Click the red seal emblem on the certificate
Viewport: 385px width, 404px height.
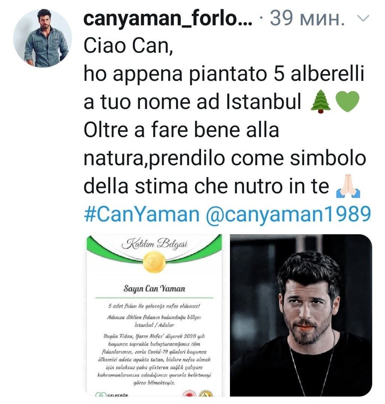(189, 394)
